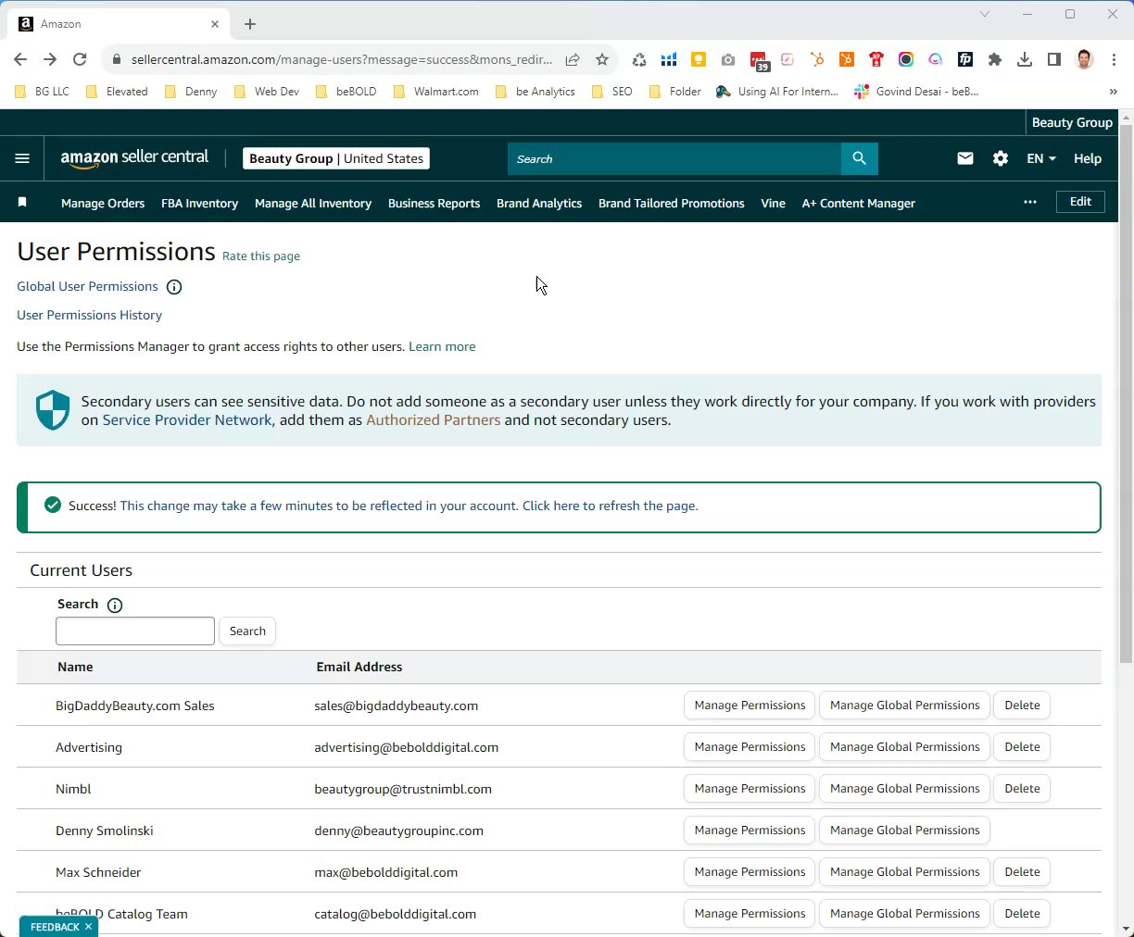This screenshot has height=937, width=1134.
Task: Click the rainbow circle extension icon
Action: click(906, 59)
